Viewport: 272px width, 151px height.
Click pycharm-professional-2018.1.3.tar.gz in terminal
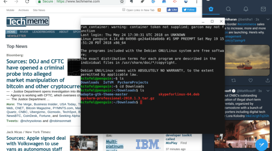point(117,98)
